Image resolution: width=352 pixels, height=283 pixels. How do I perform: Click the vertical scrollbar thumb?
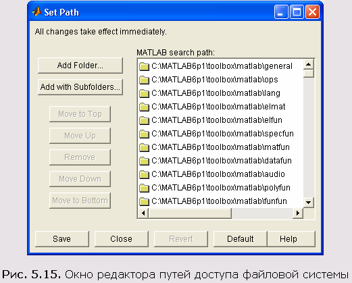[x=309, y=74]
